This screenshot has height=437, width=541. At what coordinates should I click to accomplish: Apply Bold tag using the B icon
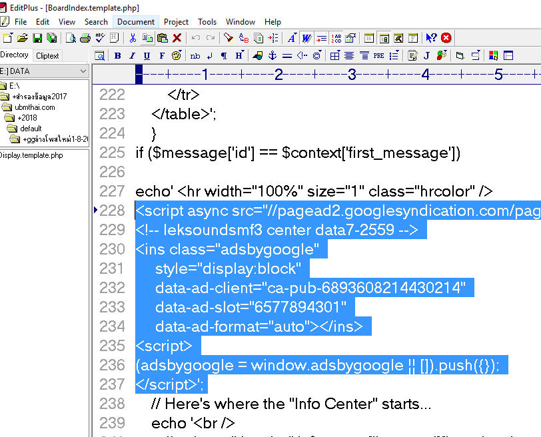pyautogui.click(x=118, y=55)
